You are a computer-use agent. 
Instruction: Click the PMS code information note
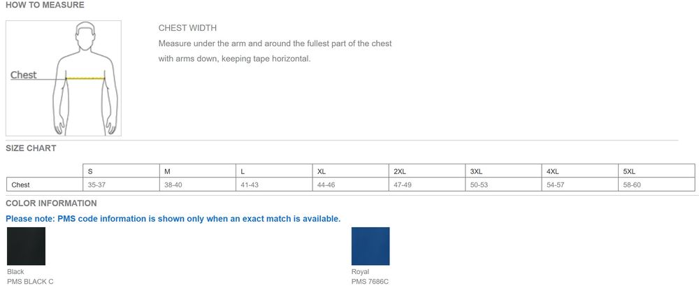173,219
